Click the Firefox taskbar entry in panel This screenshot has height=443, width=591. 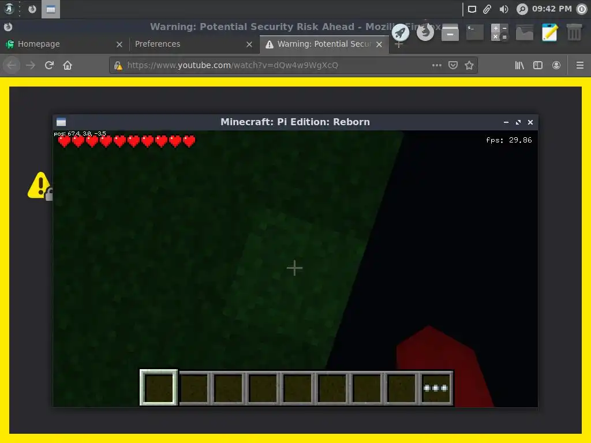point(32,9)
